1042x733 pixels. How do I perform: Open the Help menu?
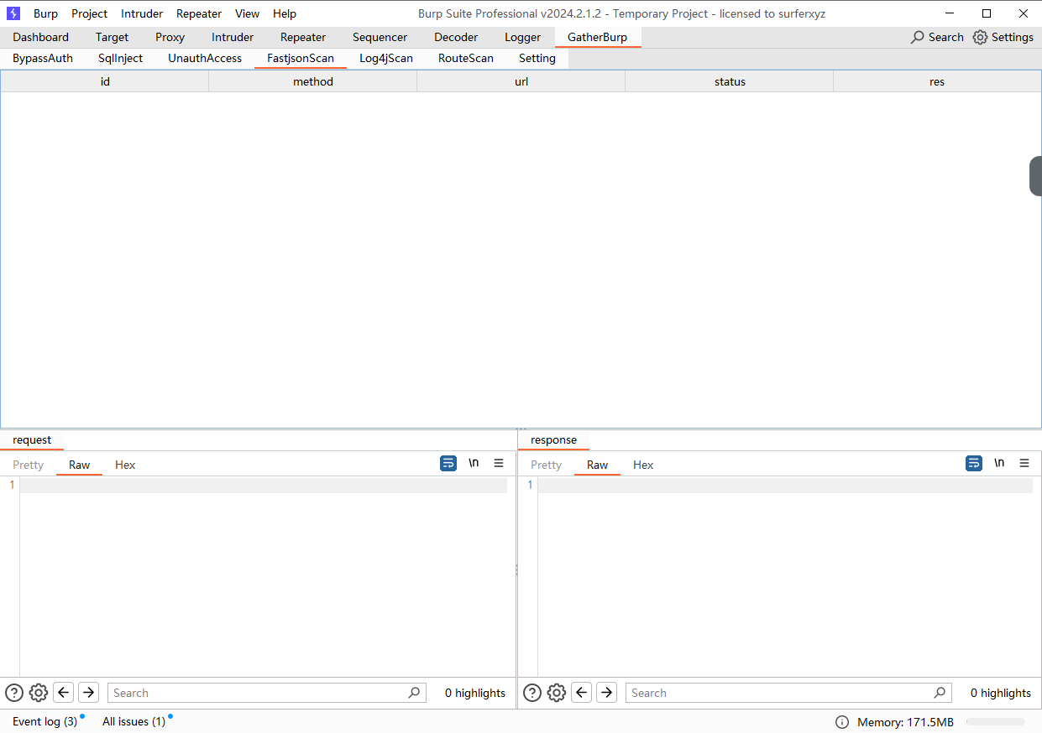285,13
